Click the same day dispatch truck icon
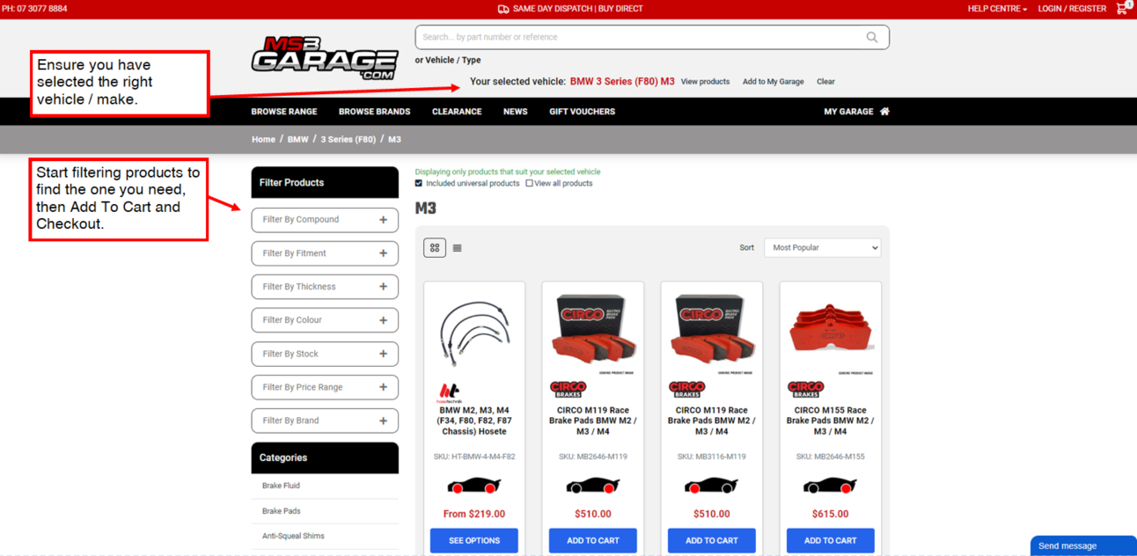Viewport: 1137px width, 556px height. click(x=503, y=9)
